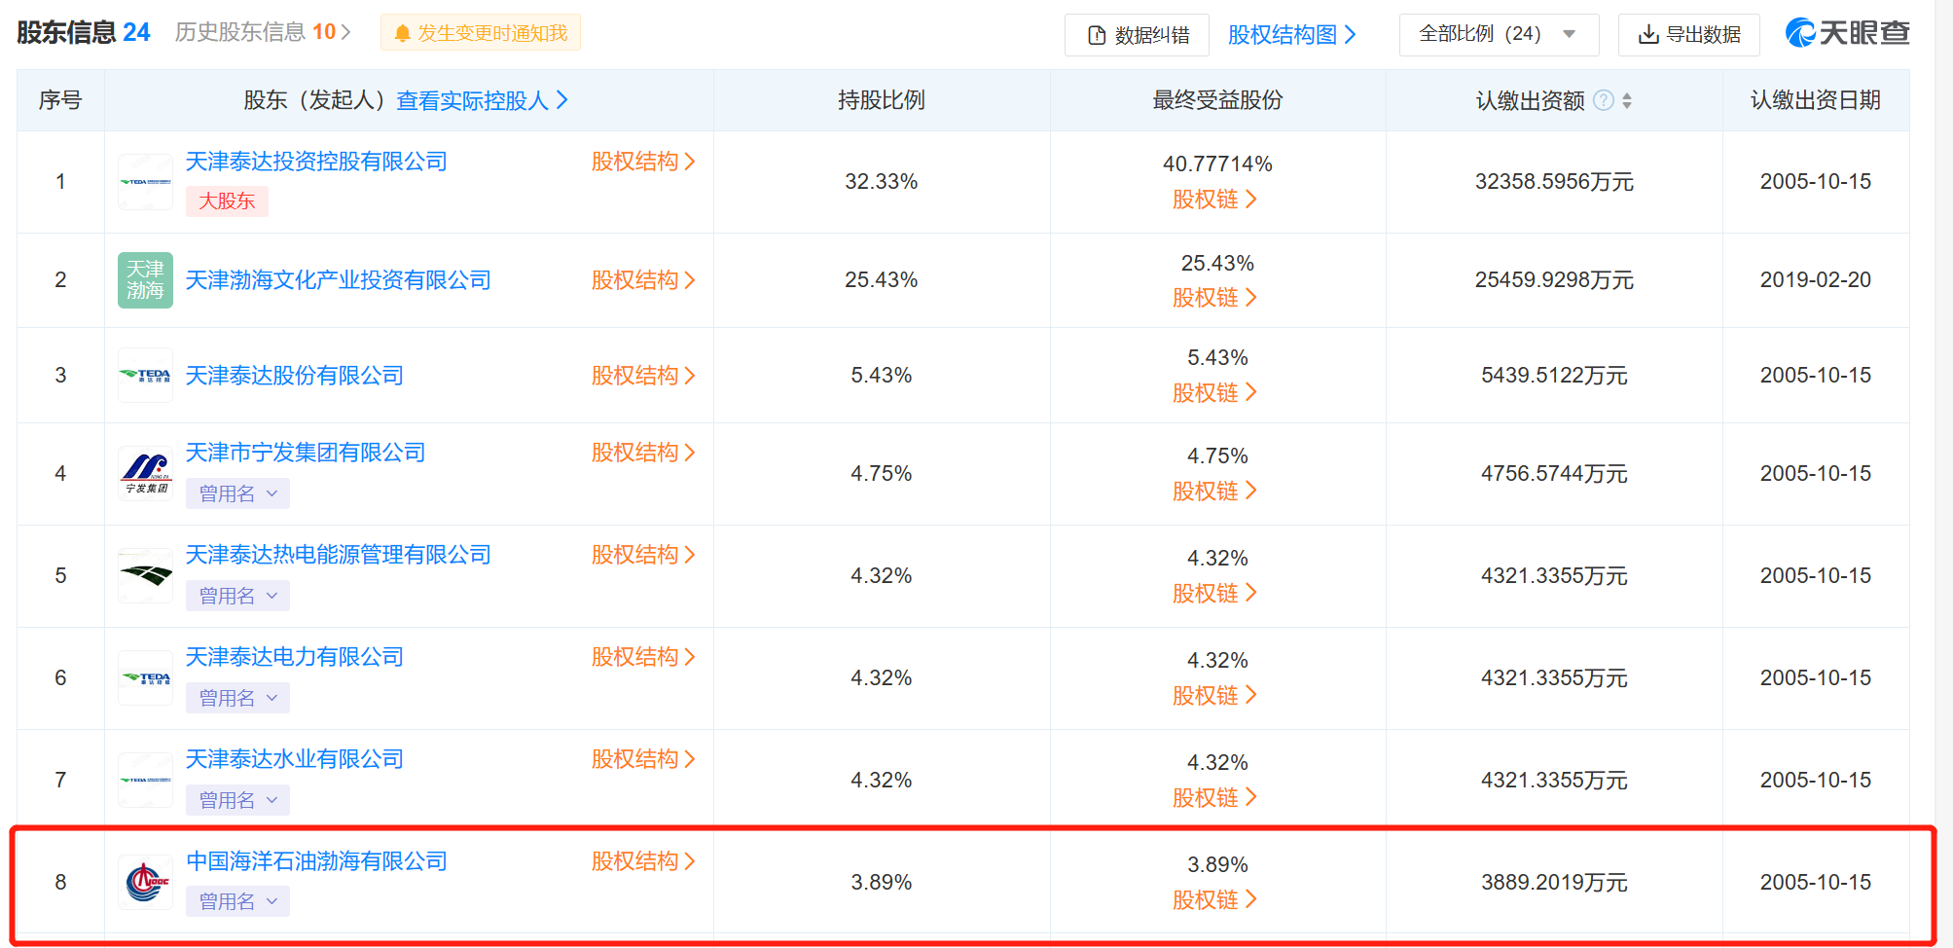
Task: Click the 导出数据 export button
Action: (1688, 35)
